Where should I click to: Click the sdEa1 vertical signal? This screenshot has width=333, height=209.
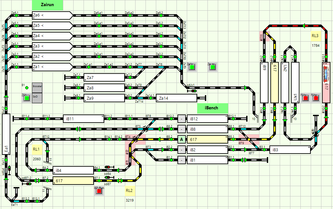9,169
